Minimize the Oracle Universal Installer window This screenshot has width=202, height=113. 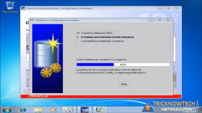(x=160, y=8)
